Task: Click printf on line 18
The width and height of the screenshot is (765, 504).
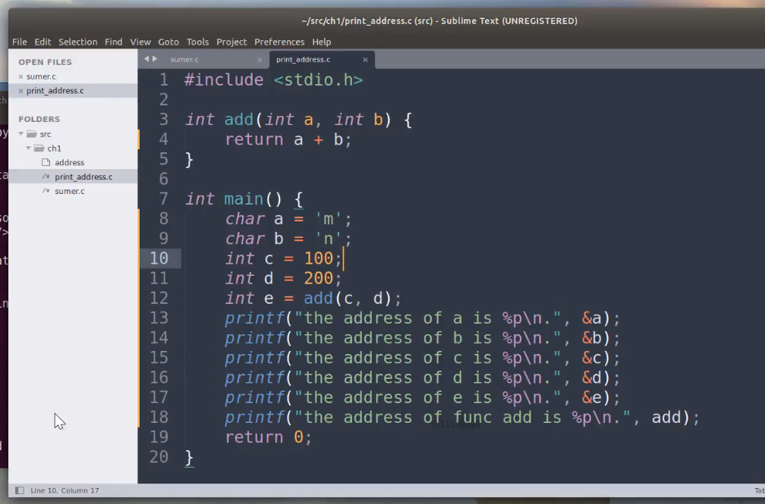Action: point(253,418)
